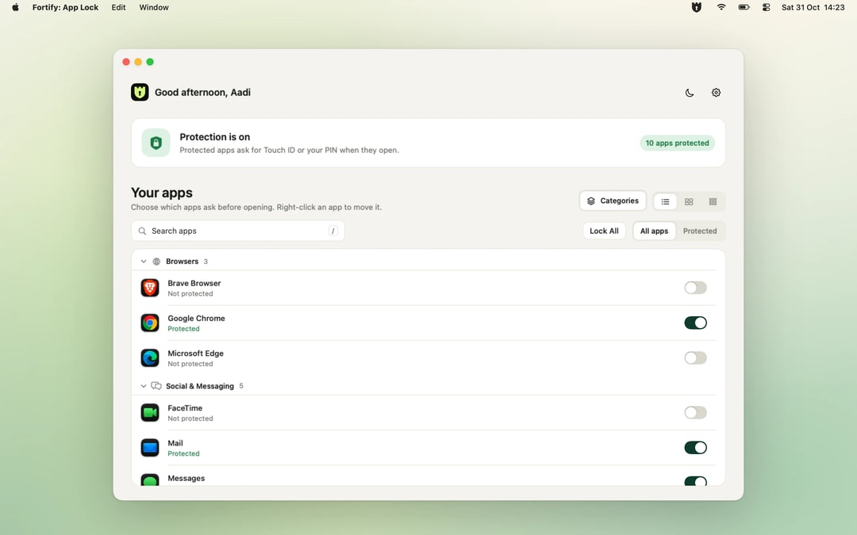Enable protection for Microsoft Edge
The height and width of the screenshot is (535, 857).
pos(695,357)
